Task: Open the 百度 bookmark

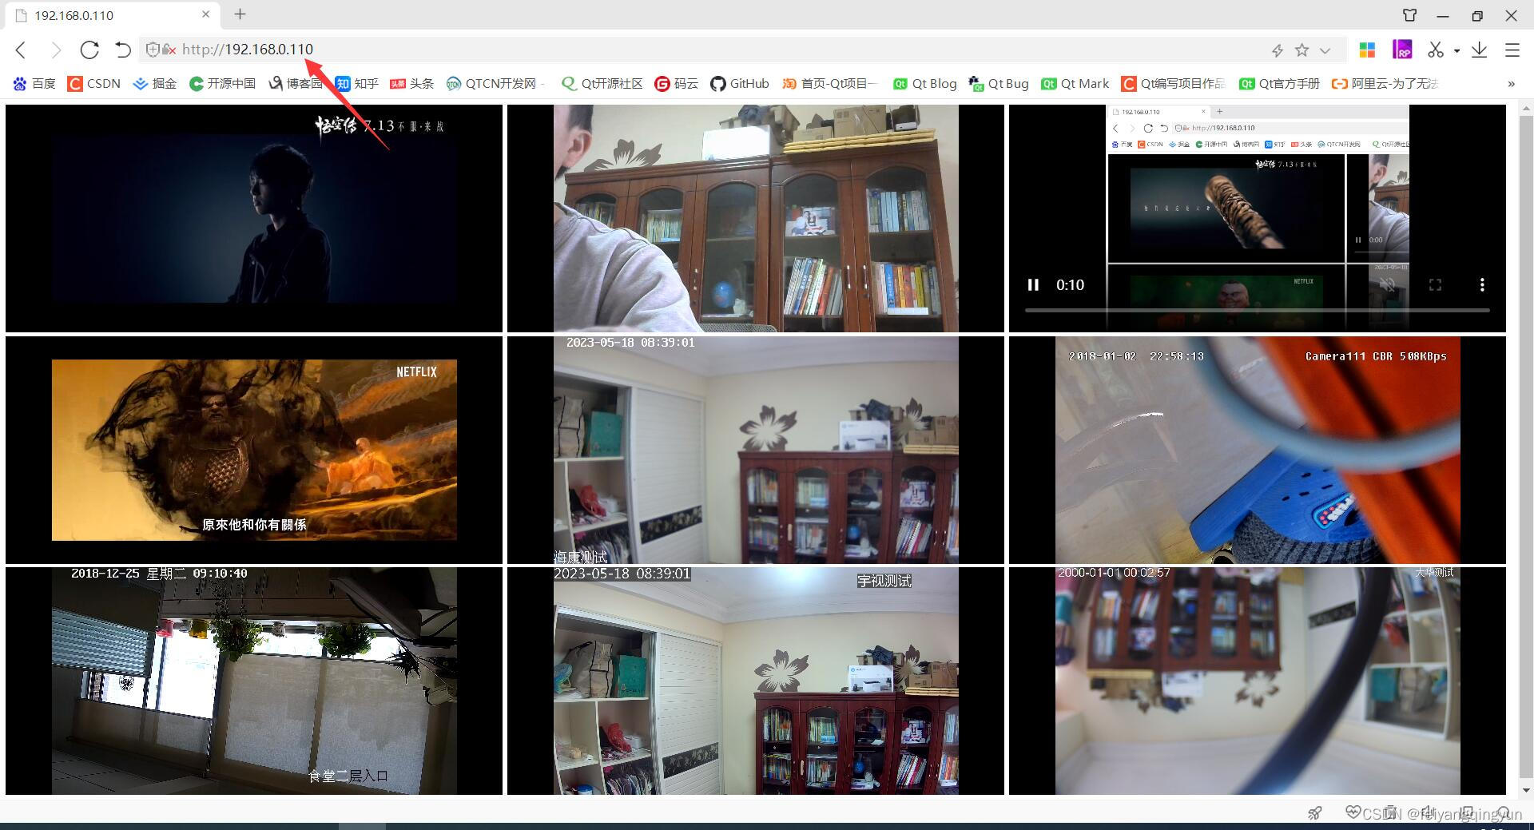Action: pyautogui.click(x=34, y=83)
